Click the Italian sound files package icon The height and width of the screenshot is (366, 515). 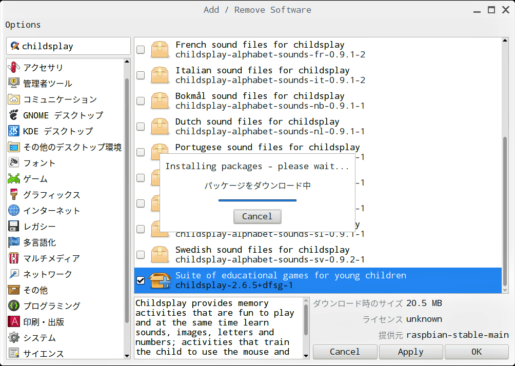coord(160,75)
